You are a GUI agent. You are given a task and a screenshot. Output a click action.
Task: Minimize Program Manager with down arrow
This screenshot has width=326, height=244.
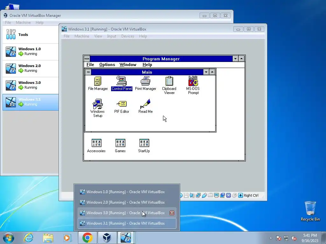235,59
